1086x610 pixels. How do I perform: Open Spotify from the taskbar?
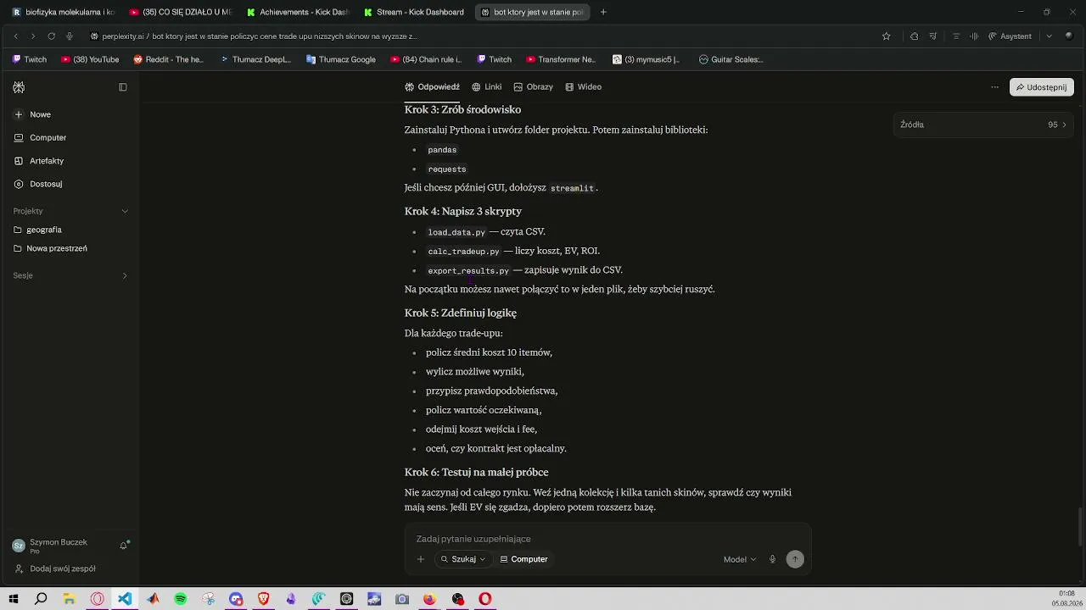pyautogui.click(x=181, y=599)
